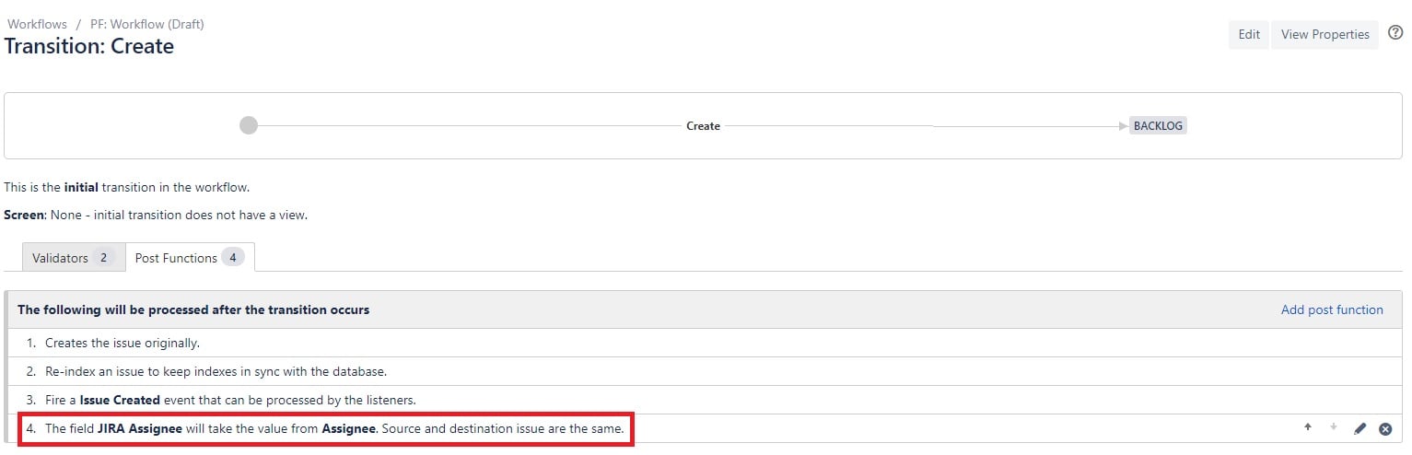
Task: Select the 'JIRA Assignee will take the value' row
Action: [x=706, y=428]
